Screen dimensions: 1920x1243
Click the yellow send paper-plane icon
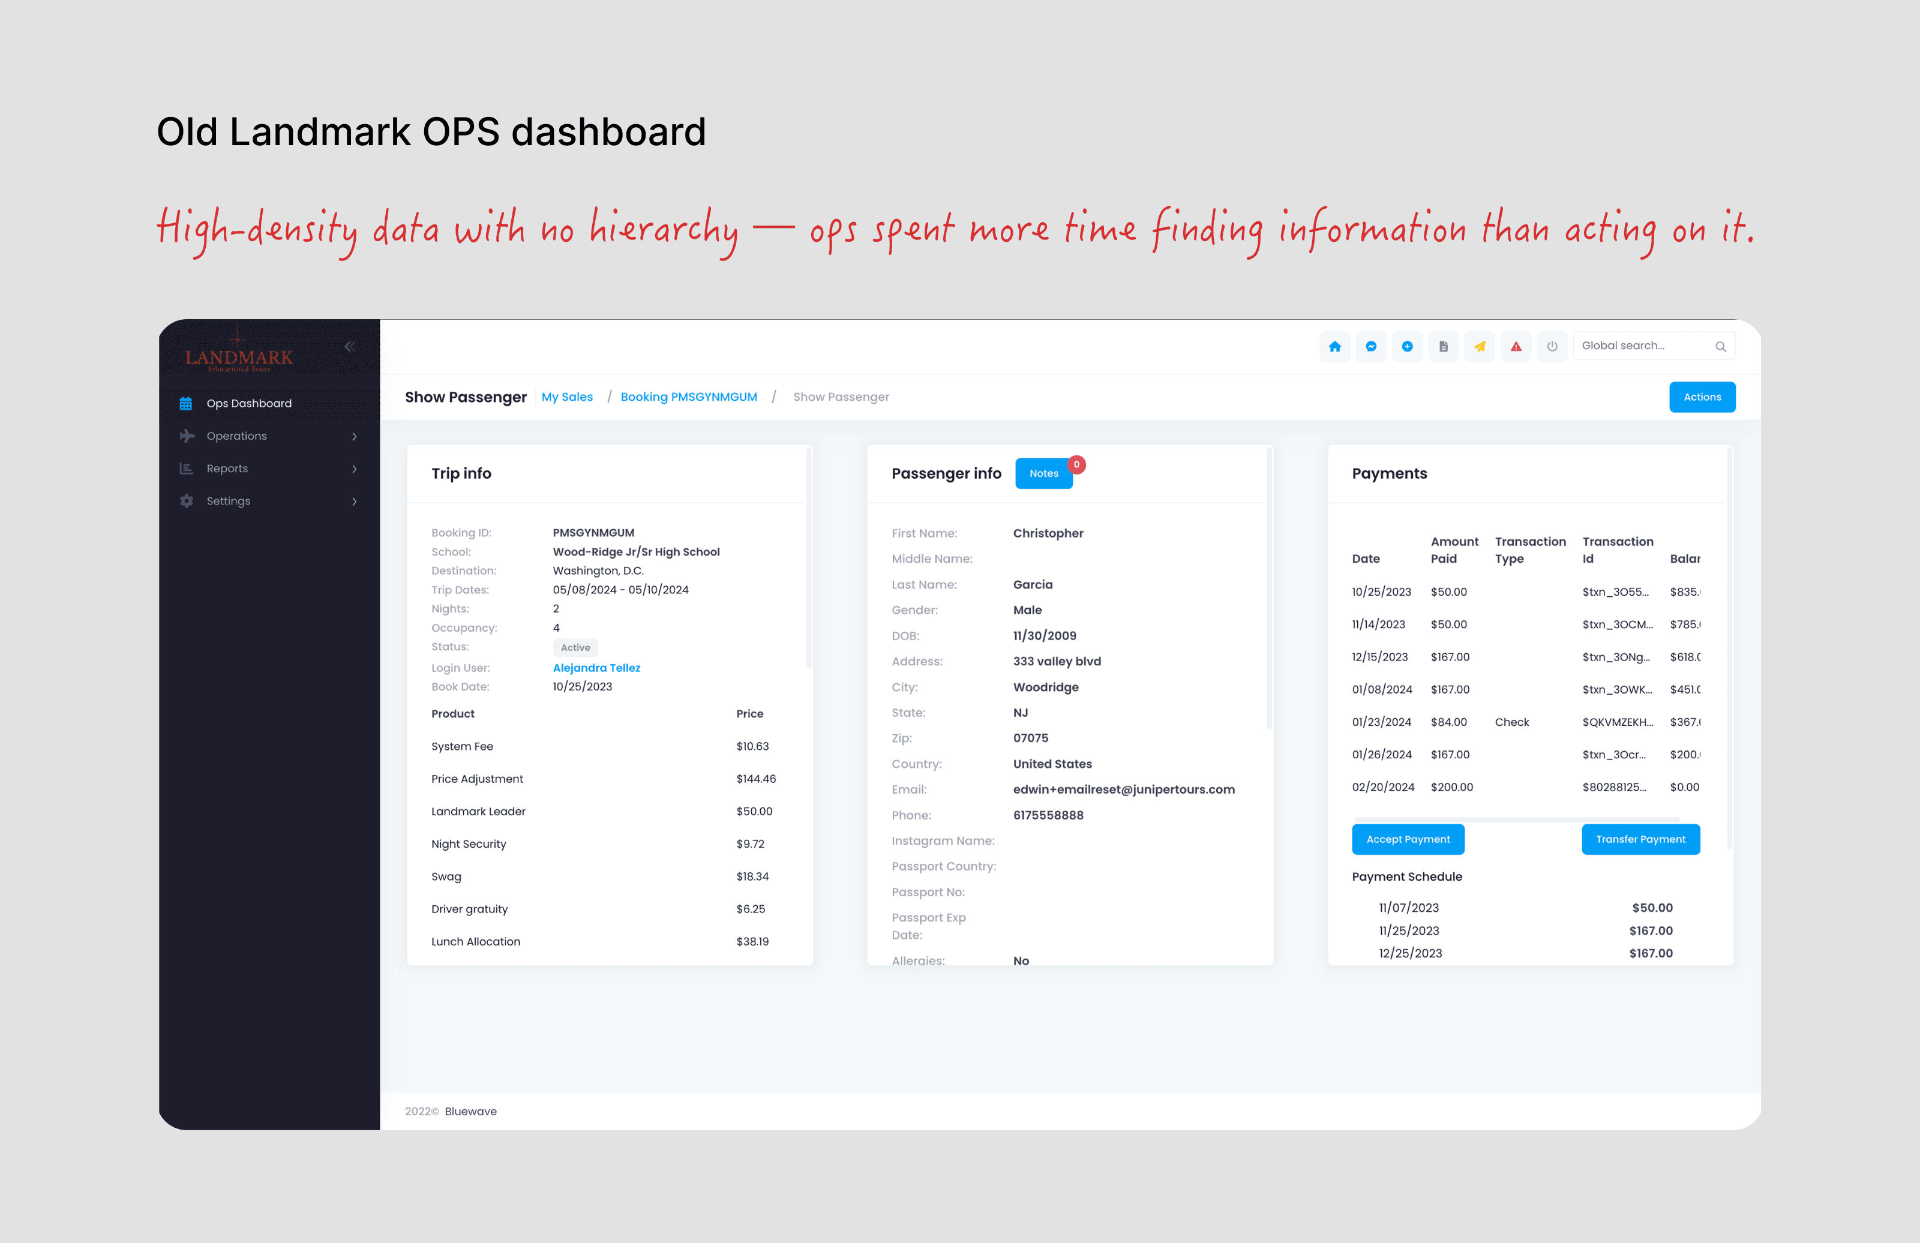(1480, 346)
